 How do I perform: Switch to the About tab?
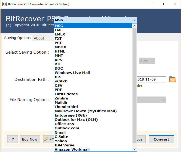click(39, 38)
